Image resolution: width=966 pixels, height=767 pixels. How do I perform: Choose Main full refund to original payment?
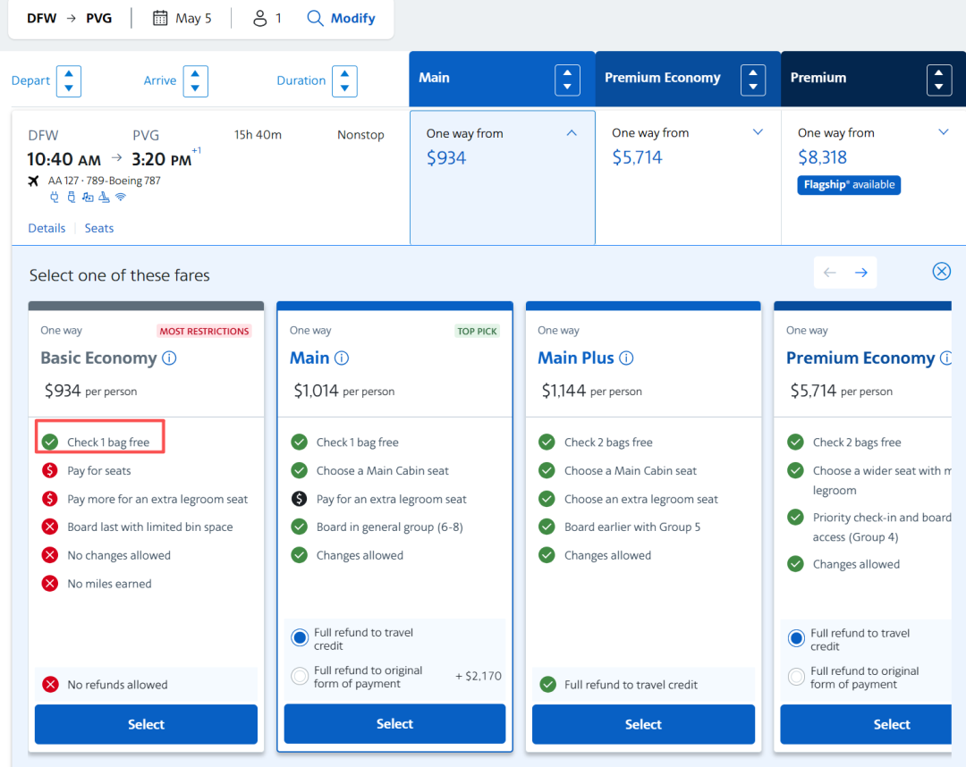(301, 677)
